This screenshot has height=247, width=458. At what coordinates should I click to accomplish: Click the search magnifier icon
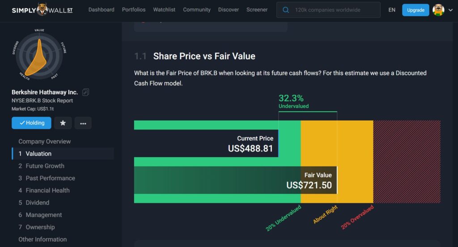pos(285,10)
